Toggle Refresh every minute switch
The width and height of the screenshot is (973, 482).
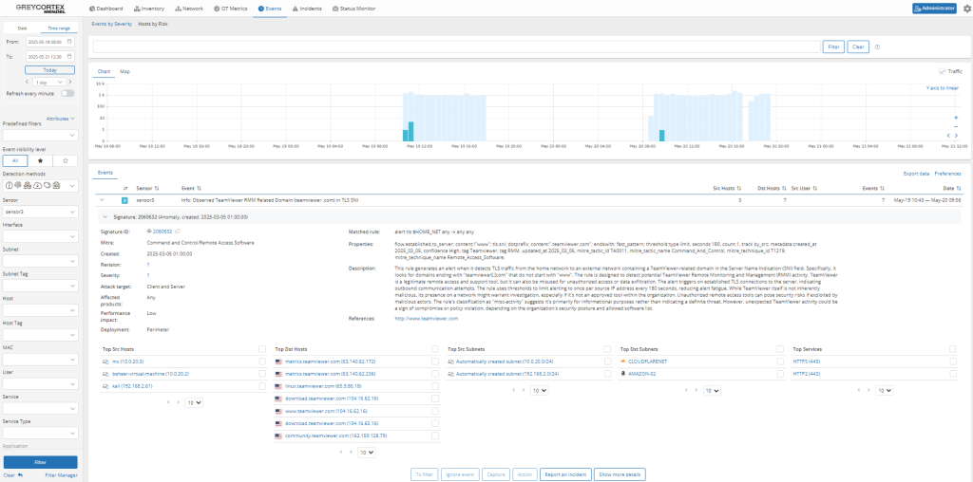(67, 93)
